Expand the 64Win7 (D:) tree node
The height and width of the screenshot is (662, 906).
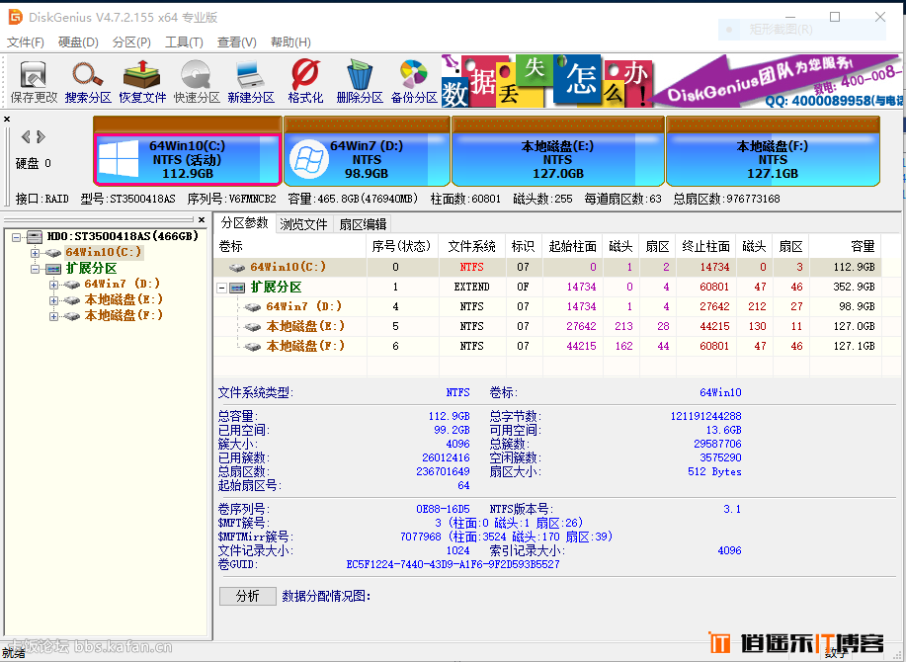(x=53, y=285)
